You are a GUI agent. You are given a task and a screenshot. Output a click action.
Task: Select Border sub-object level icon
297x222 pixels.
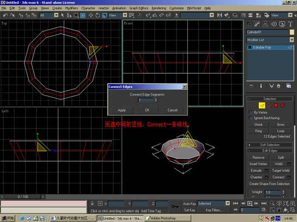[269, 105]
